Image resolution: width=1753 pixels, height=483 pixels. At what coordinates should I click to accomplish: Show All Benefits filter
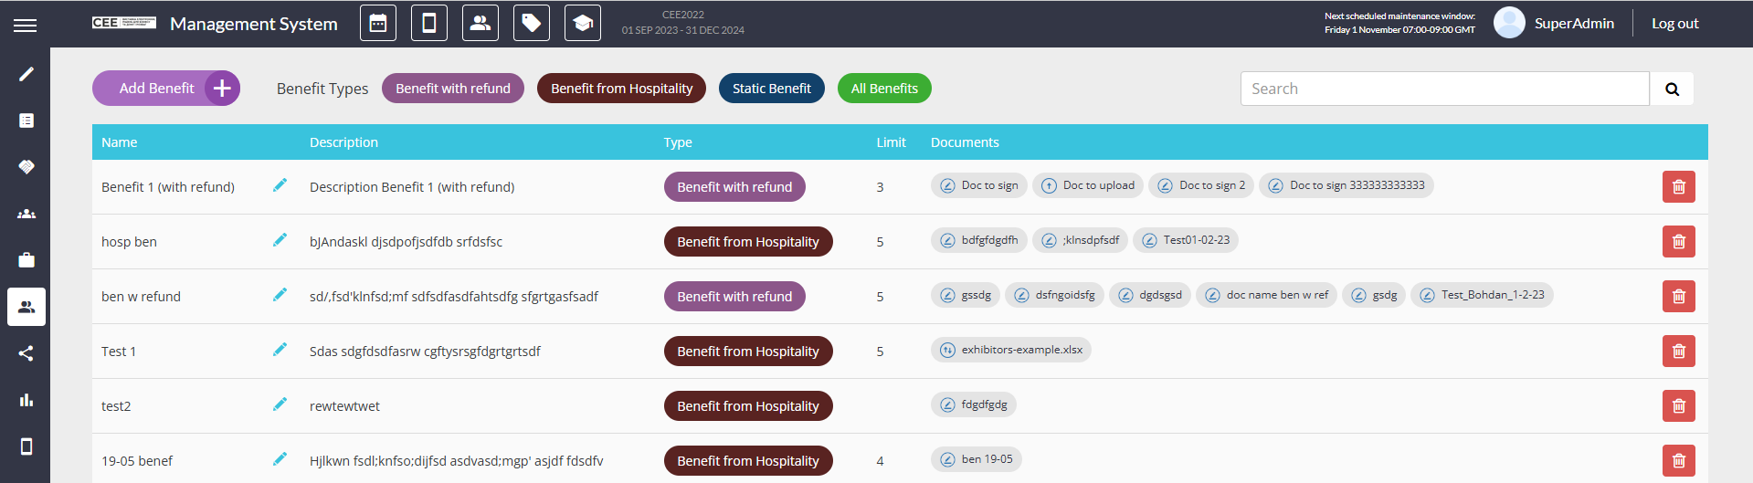pyautogui.click(x=884, y=89)
